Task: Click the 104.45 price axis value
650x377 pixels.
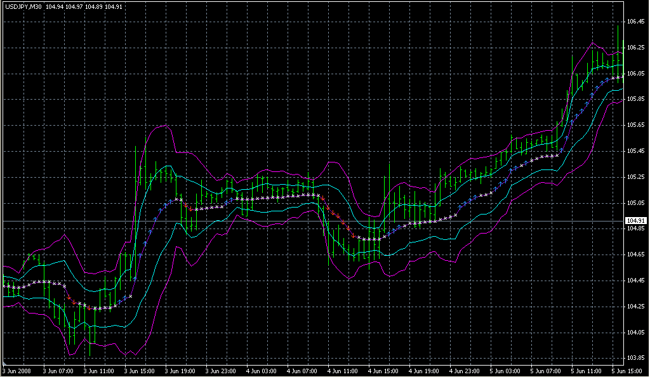Action: pos(635,281)
